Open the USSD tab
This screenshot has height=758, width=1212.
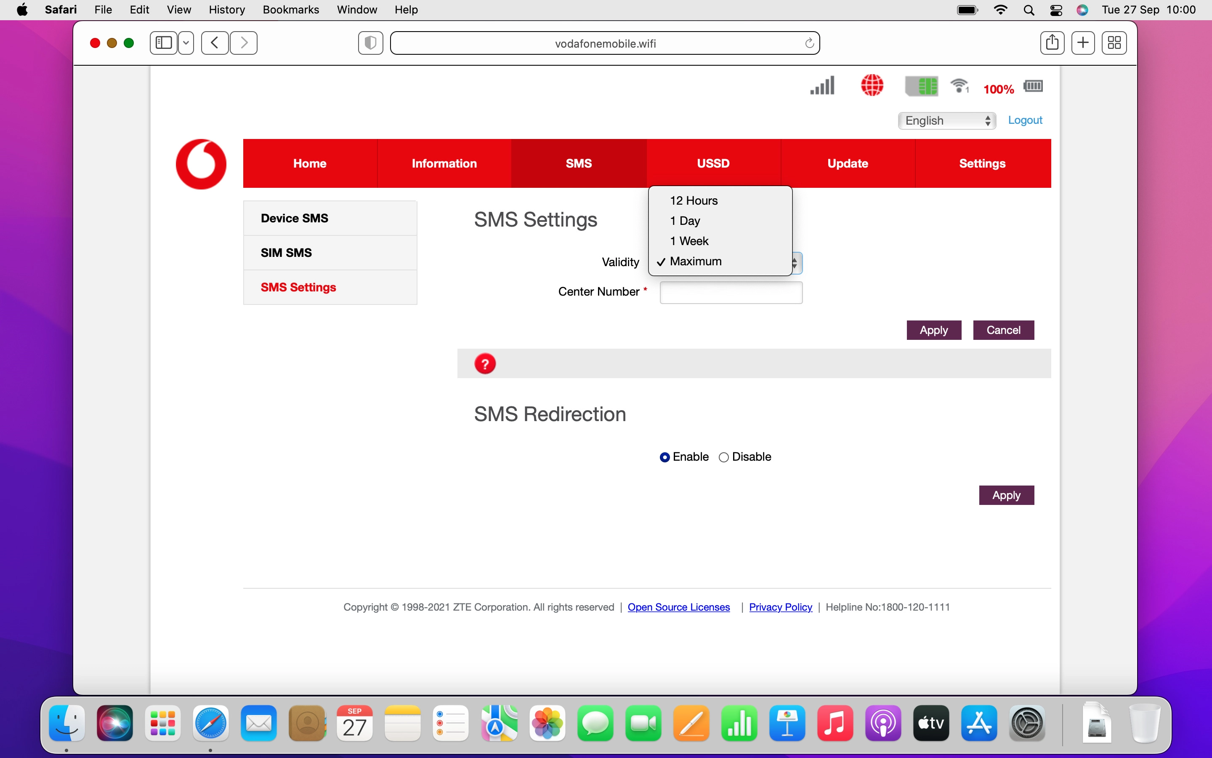pyautogui.click(x=713, y=163)
